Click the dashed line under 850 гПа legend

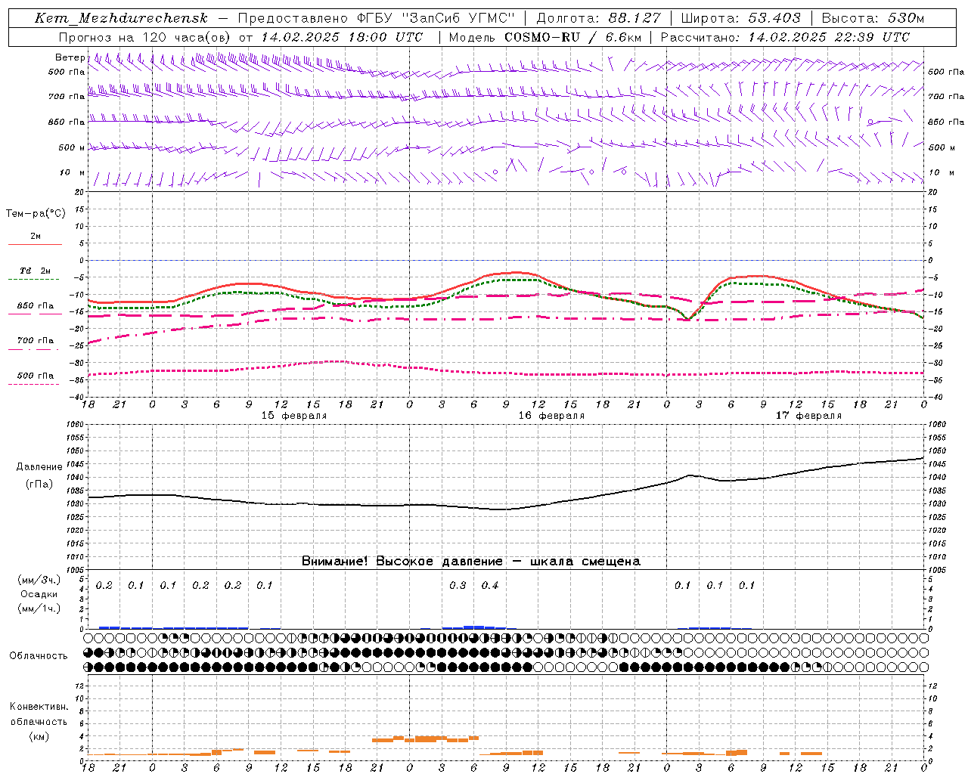click(34, 314)
